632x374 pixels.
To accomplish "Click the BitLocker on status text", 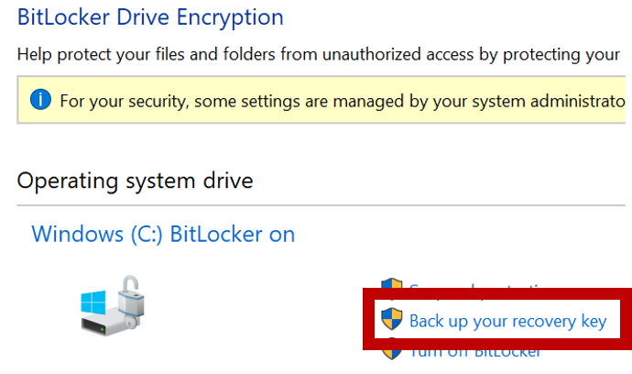I will coord(233,234).
